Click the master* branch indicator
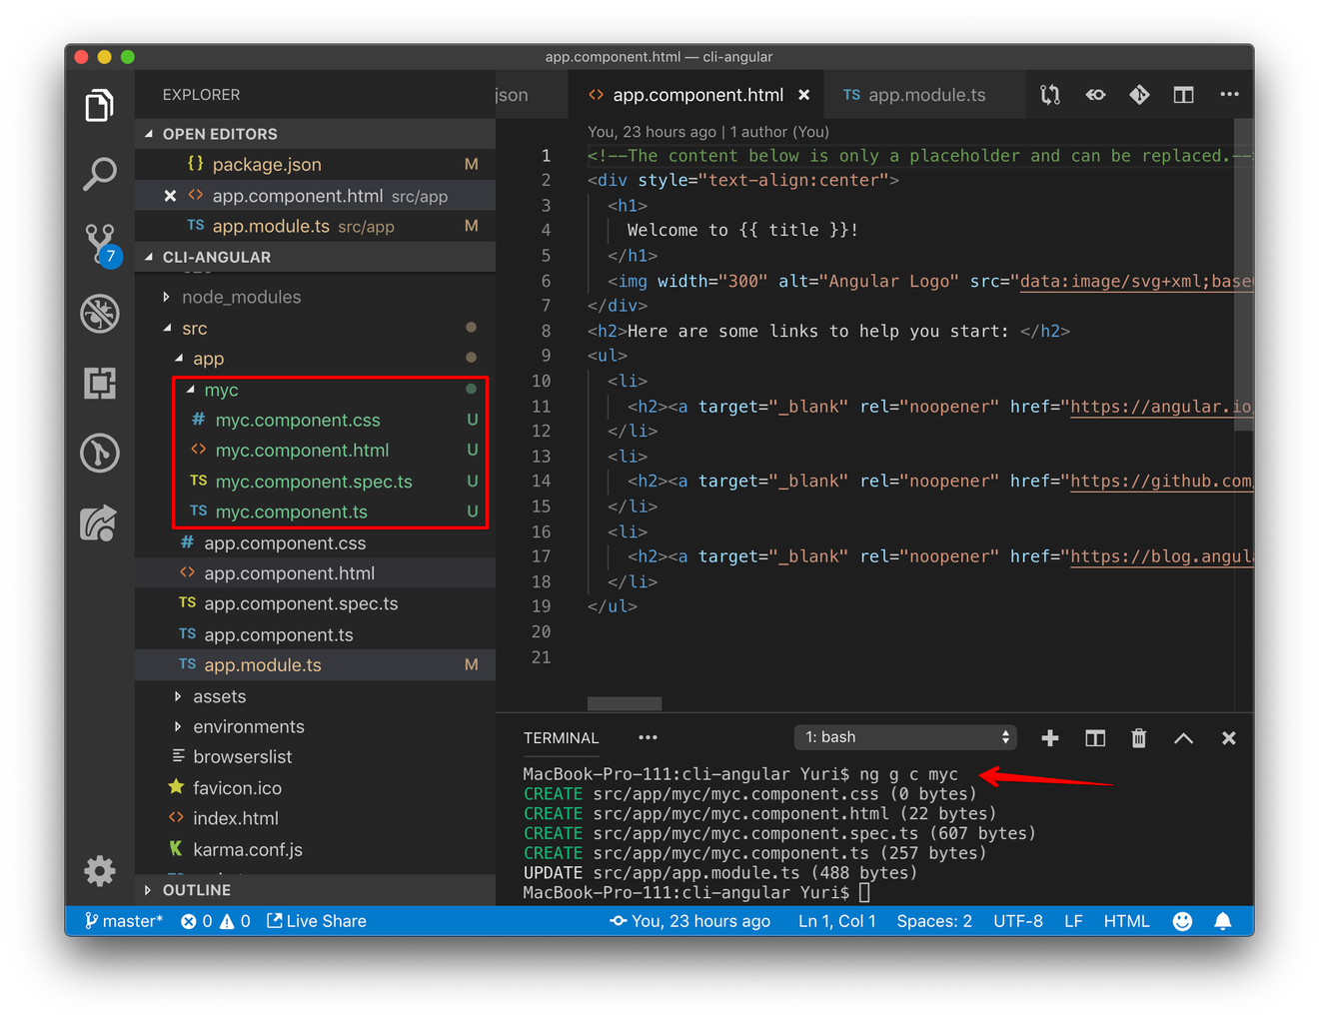 [122, 920]
